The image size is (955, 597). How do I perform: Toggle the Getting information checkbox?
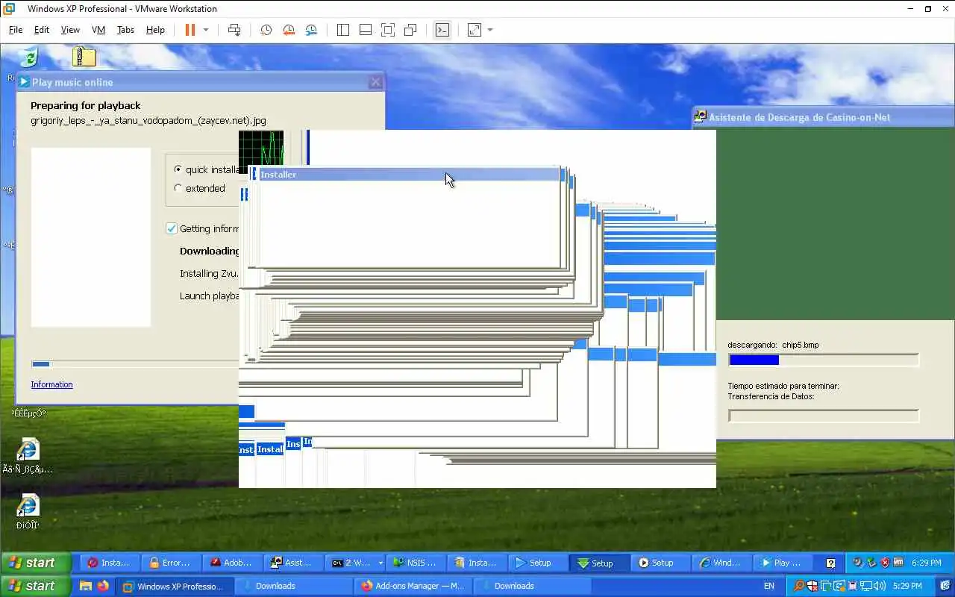point(172,228)
